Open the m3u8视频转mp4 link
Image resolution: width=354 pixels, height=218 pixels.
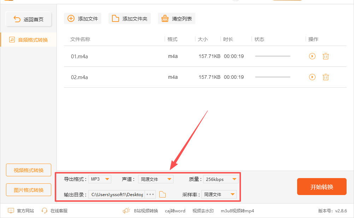click(237, 211)
